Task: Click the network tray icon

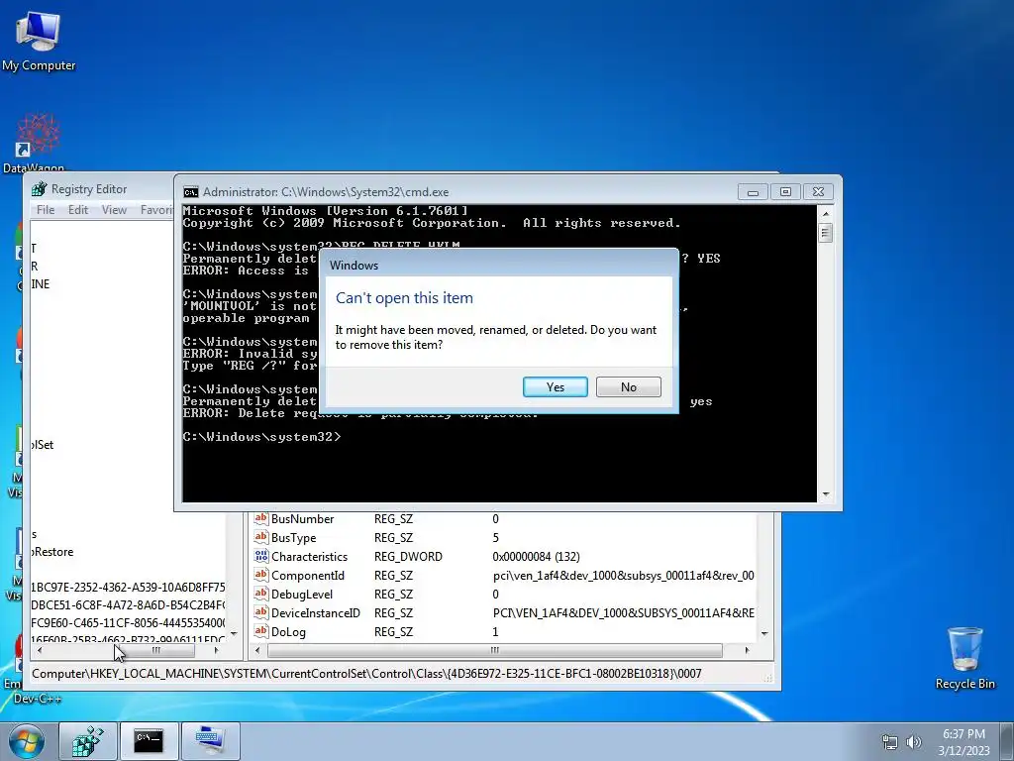Action: (890, 742)
